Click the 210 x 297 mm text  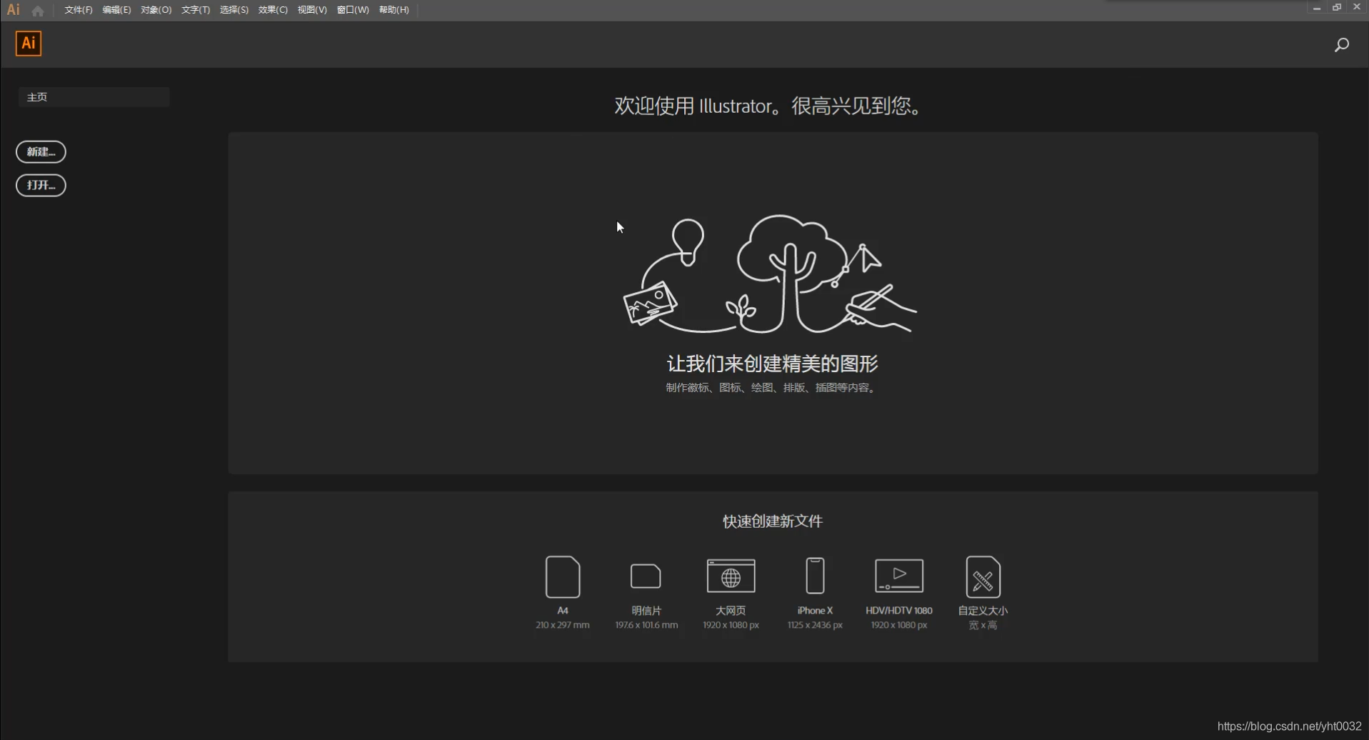tap(563, 625)
